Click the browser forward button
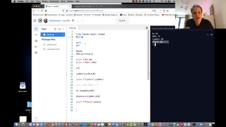Screen dimensions: 226x127 point(38,11)
